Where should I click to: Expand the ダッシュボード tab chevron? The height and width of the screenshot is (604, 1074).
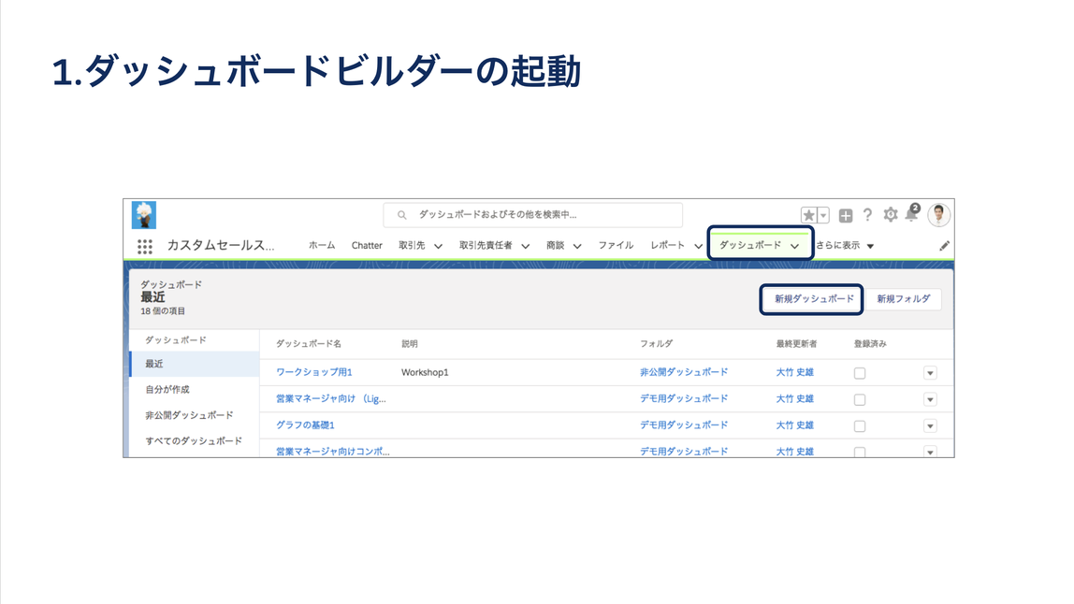pos(794,246)
